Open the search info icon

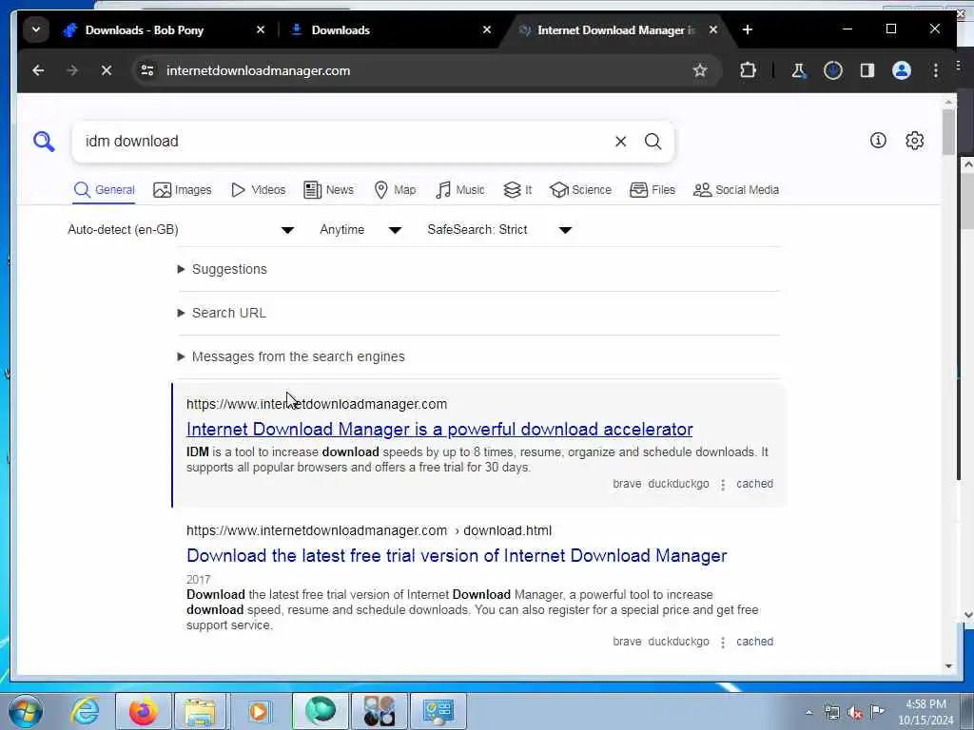878,141
